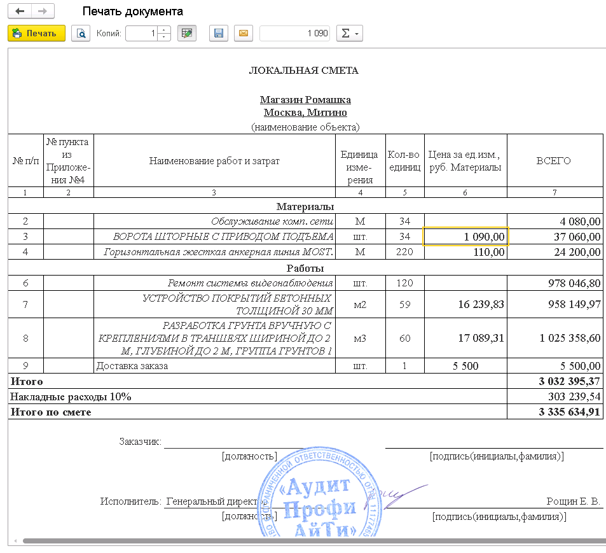Click total cell 1 025 358,60
This screenshot has width=606, height=553.
click(x=555, y=338)
